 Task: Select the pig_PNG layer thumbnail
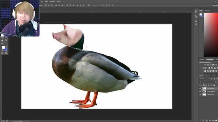tap(204, 88)
